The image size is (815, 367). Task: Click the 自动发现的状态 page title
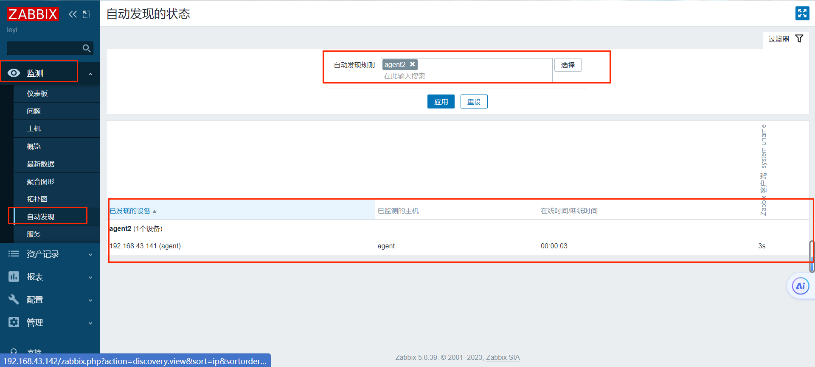pos(148,14)
